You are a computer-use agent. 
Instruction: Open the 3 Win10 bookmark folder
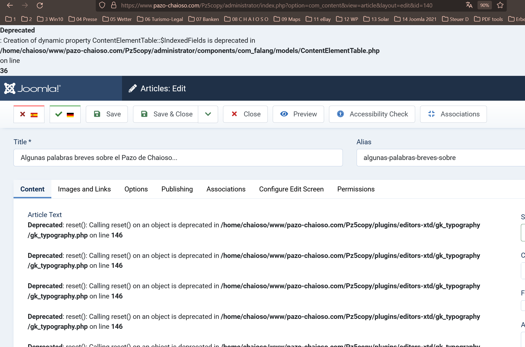point(50,19)
